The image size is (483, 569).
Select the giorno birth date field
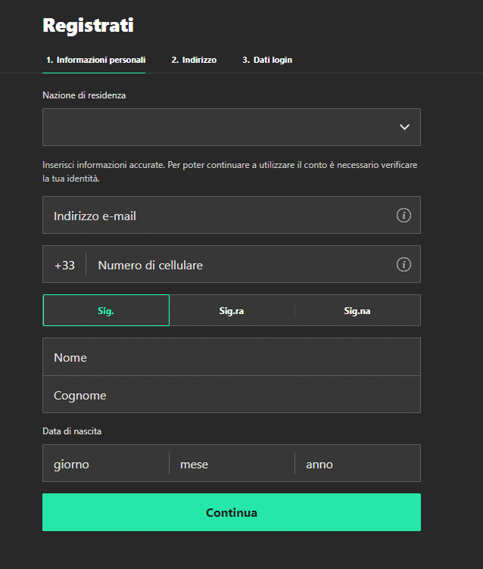[x=106, y=463]
